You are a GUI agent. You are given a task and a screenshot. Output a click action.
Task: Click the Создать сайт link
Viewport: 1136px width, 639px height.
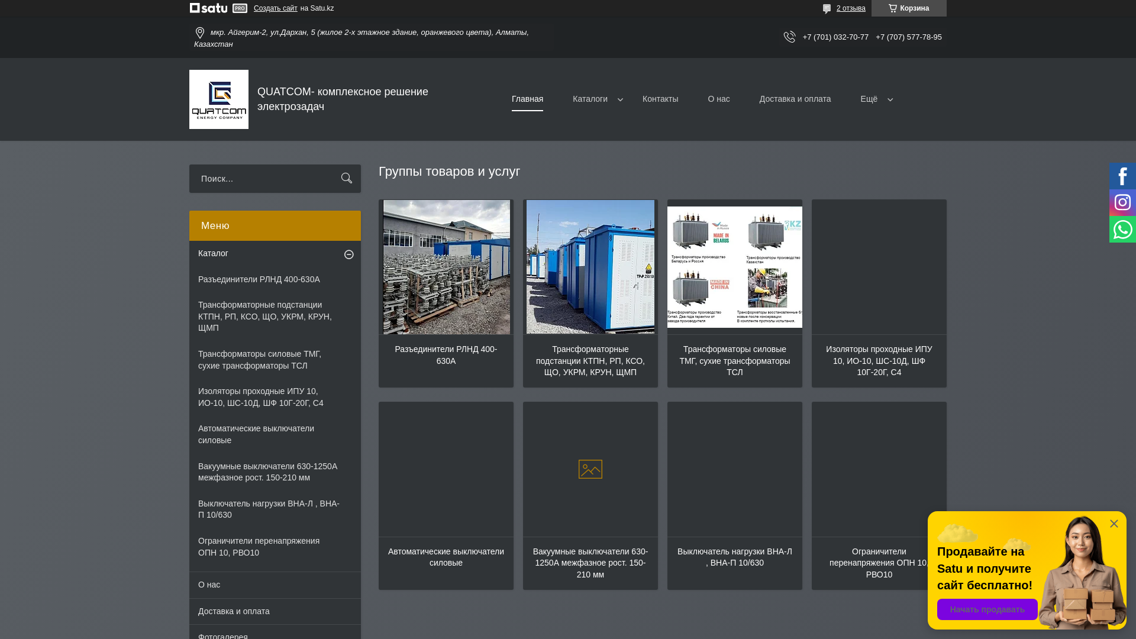click(x=275, y=8)
